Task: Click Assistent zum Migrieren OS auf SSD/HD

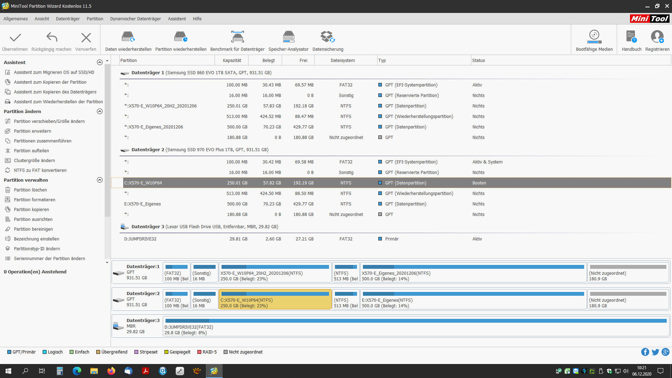Action: (54, 72)
